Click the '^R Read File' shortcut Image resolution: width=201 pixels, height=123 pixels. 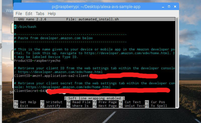tap(78, 102)
